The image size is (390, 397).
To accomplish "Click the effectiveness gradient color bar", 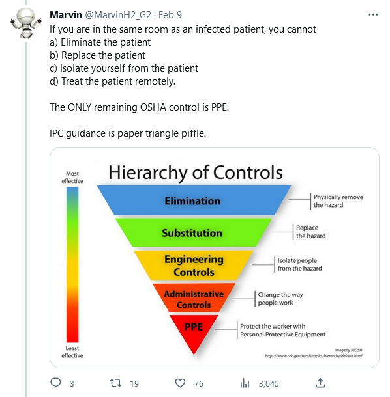I will tap(72, 265).
